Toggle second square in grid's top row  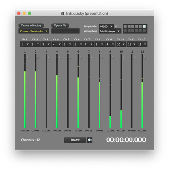point(129,26)
